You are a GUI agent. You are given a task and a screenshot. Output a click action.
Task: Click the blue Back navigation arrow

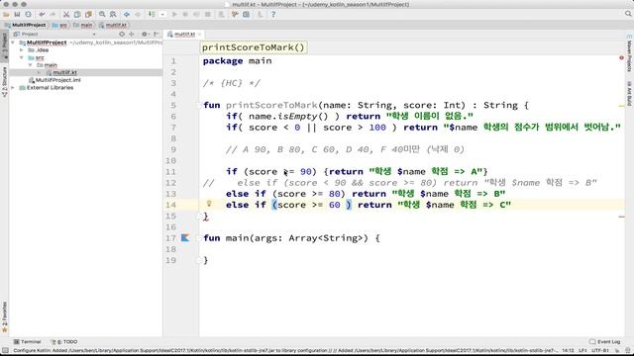[x=127, y=14]
